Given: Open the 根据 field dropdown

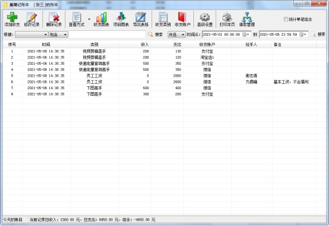Looking at the screenshot, I should 32,34.
